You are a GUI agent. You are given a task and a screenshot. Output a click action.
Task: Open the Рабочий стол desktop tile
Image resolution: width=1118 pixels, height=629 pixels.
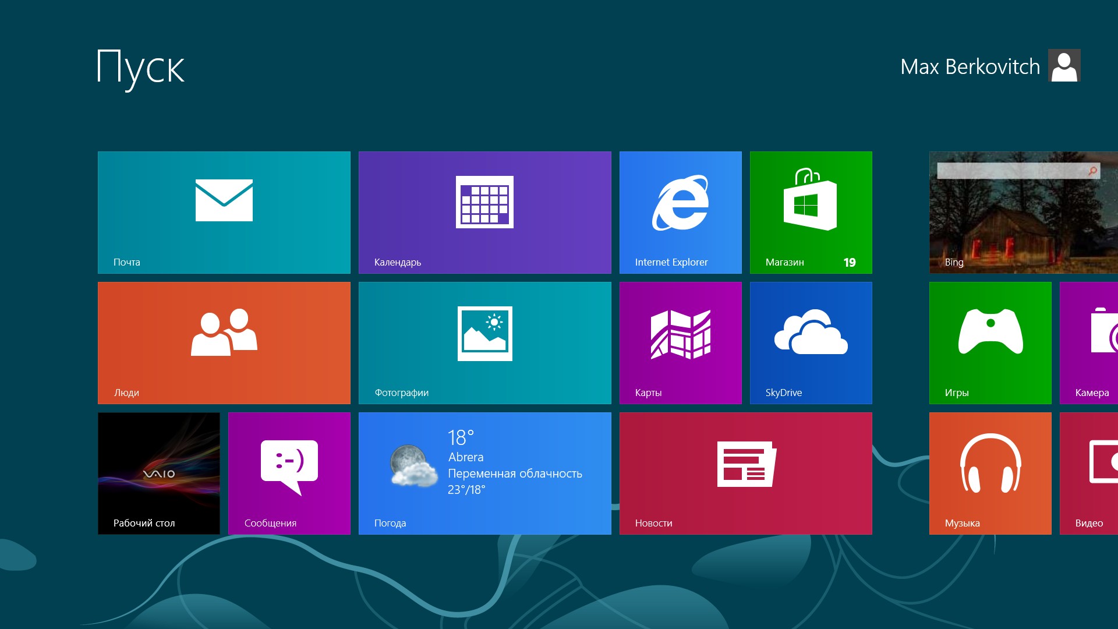(x=159, y=473)
